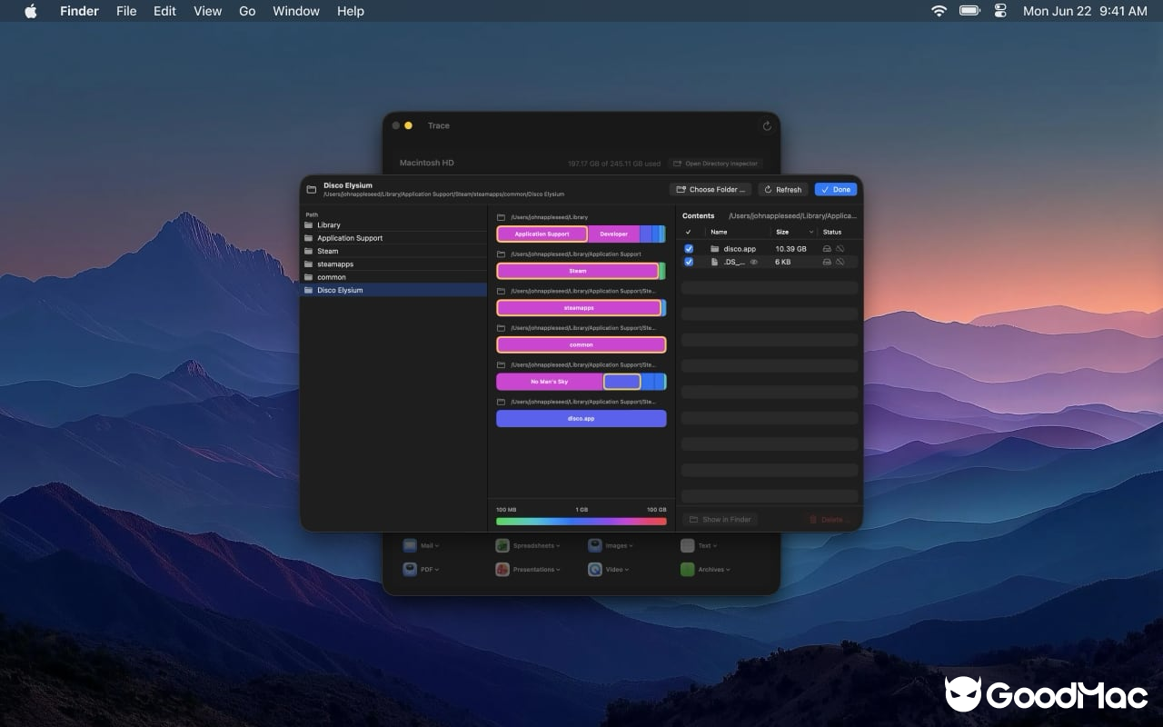Click the steamapps folder icon in Path list

coord(309,264)
